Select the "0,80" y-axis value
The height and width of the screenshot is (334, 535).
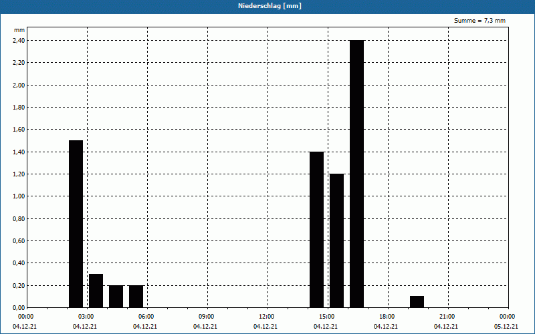(x=19, y=219)
